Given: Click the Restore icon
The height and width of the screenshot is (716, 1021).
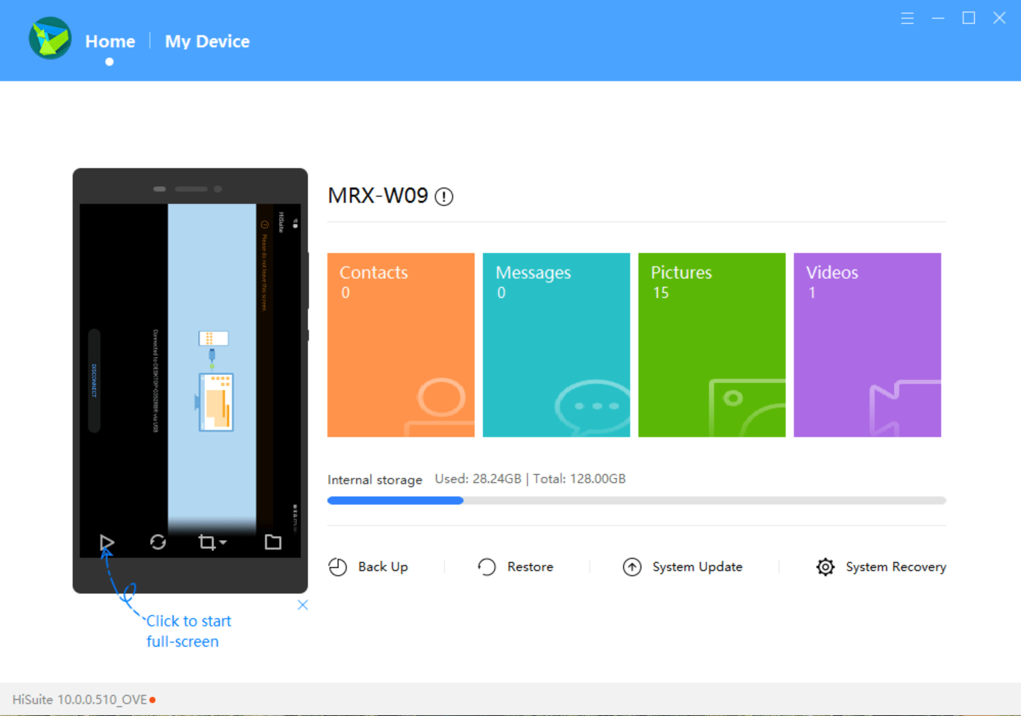Looking at the screenshot, I should click(x=486, y=567).
